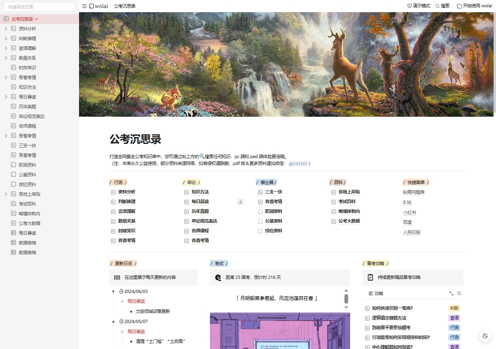Click page icon beside sidebar 综应资料
496x349 pixels.
tap(13, 184)
